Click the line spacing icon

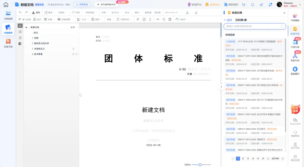(144, 19)
